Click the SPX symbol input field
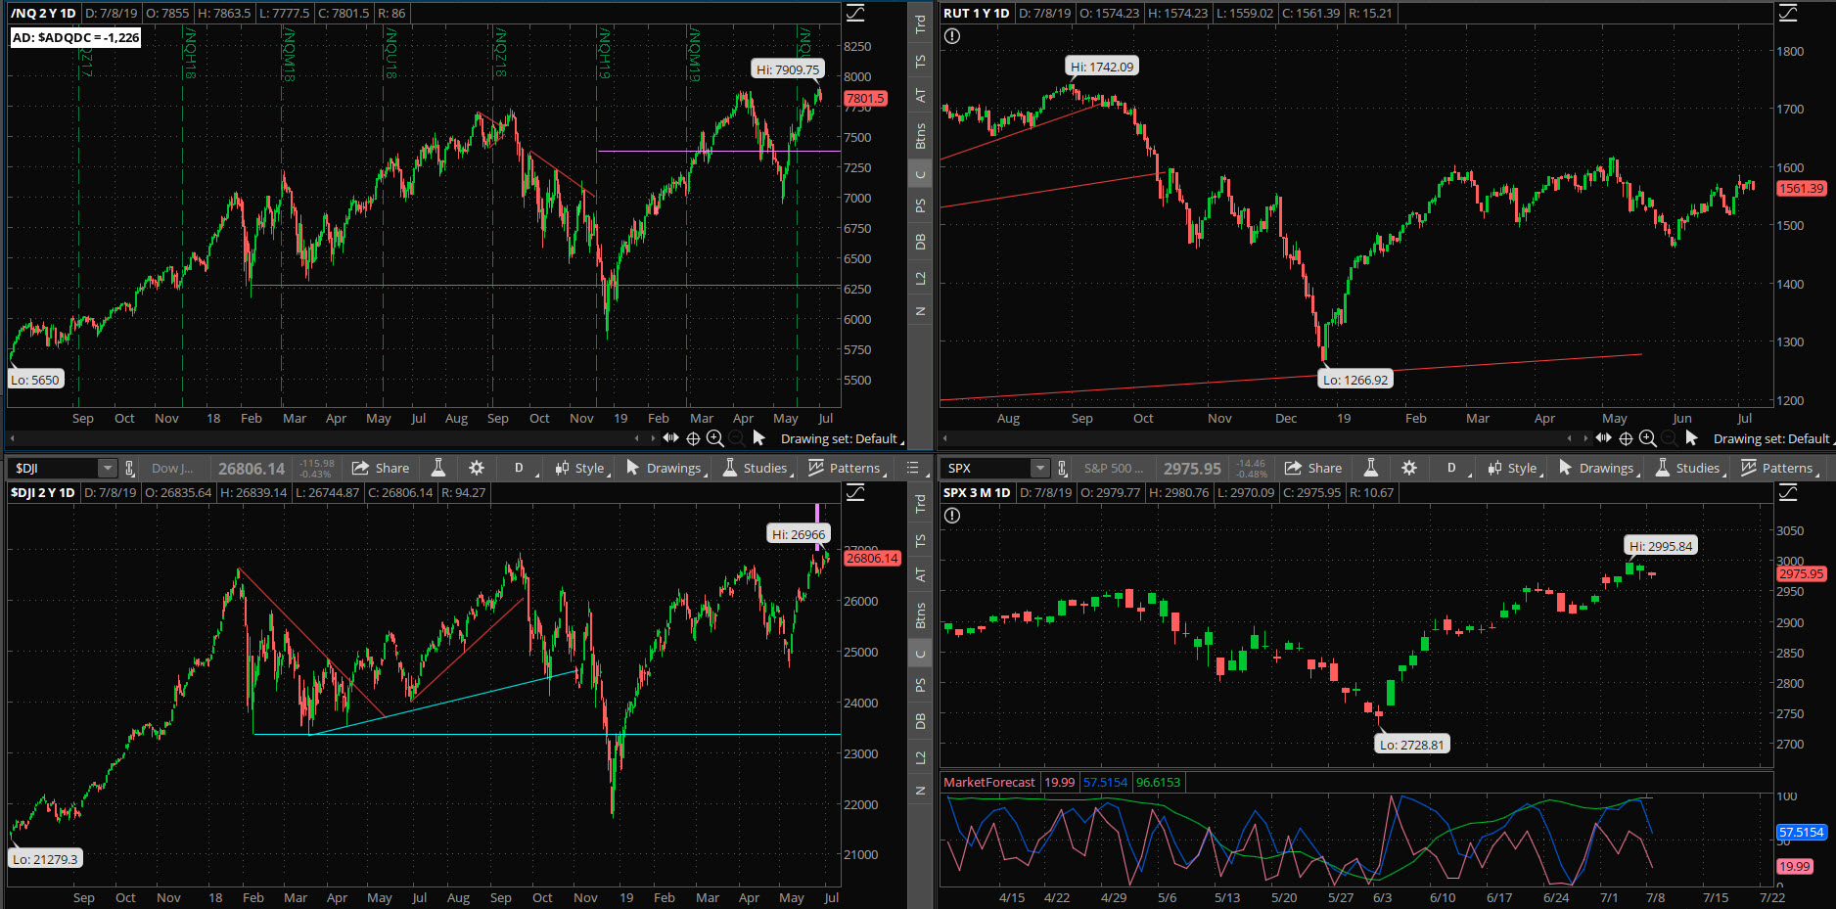Screen dimensions: 1836x909 [987, 469]
